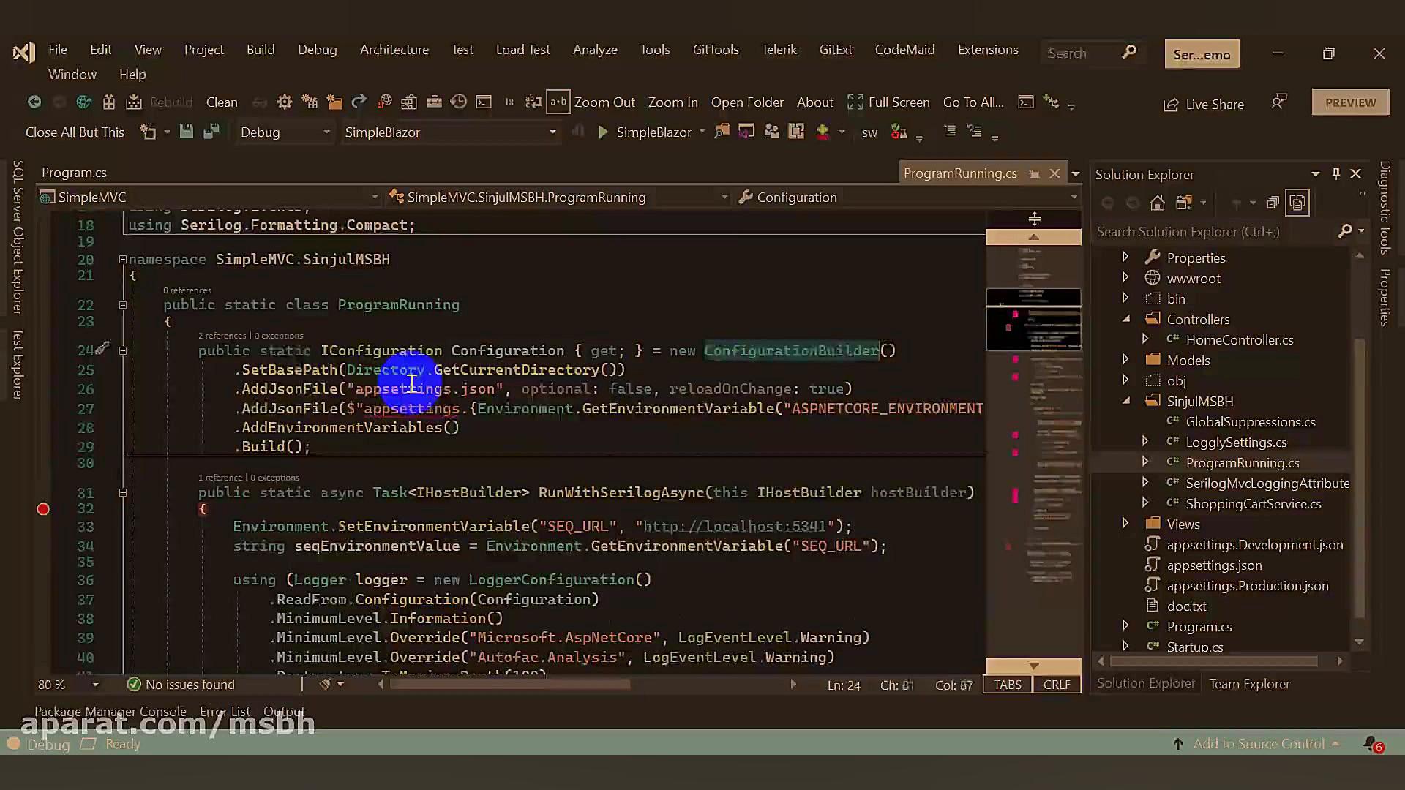This screenshot has width=1405, height=790.
Task: Click the split editor plus icon above scrollbar
Action: point(1034,219)
